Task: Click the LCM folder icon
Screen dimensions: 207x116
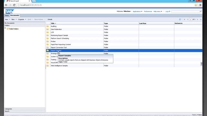Action: (x=48, y=32)
